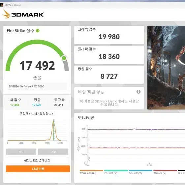Image resolution: width=185 pixels, height=185 pixels.
Task: Toggle the 프레임 속도 (FPS) orange legend bar
Action: coord(91,170)
